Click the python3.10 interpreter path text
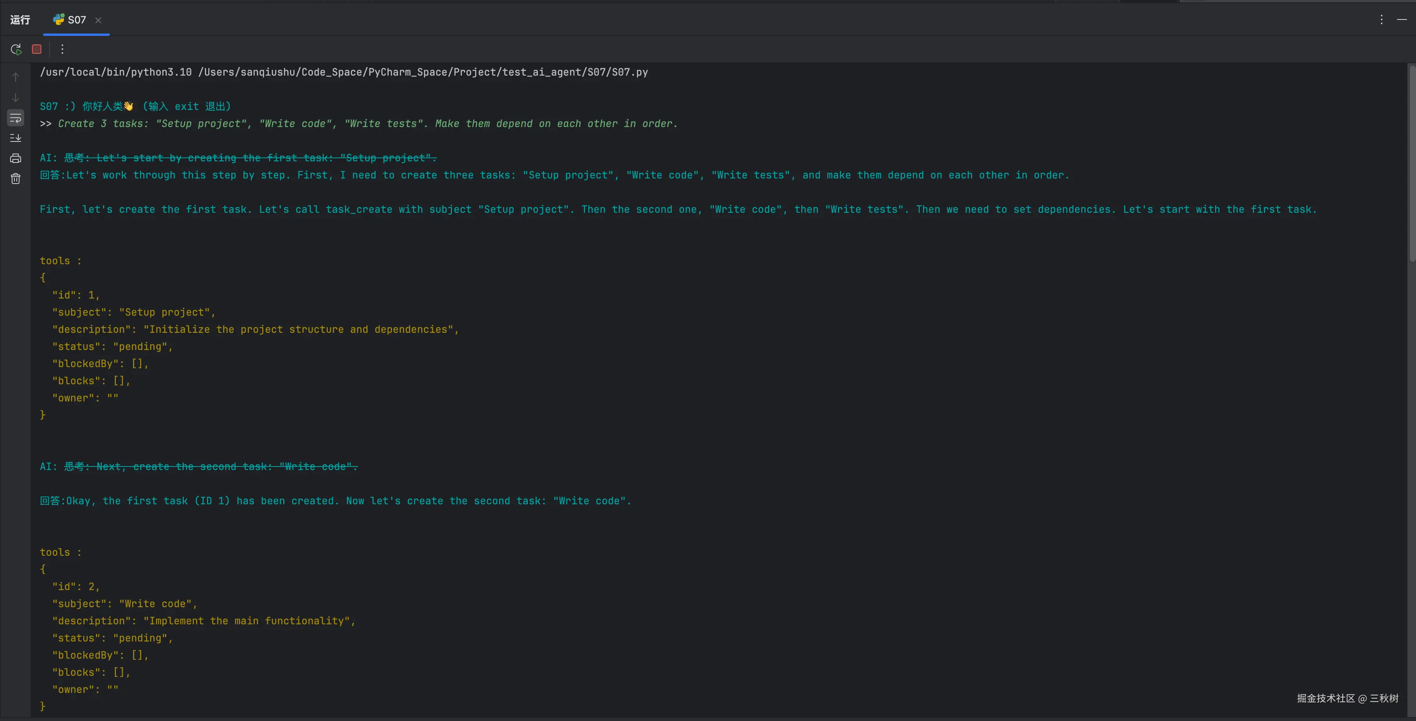 tap(115, 72)
